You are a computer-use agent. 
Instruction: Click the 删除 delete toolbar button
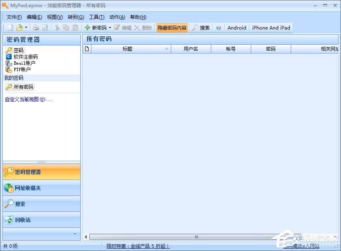tap(143, 28)
